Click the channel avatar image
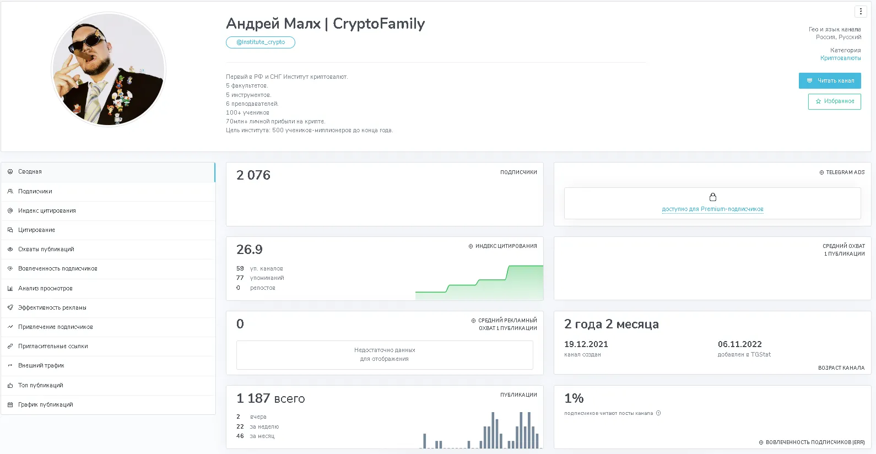The height and width of the screenshot is (454, 876). click(109, 69)
